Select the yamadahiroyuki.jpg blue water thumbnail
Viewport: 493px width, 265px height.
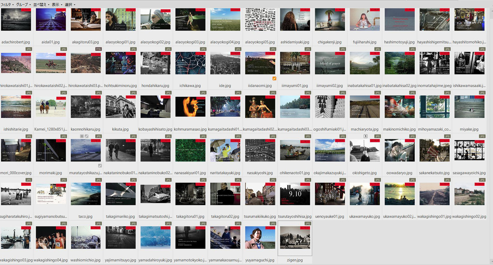point(155,238)
